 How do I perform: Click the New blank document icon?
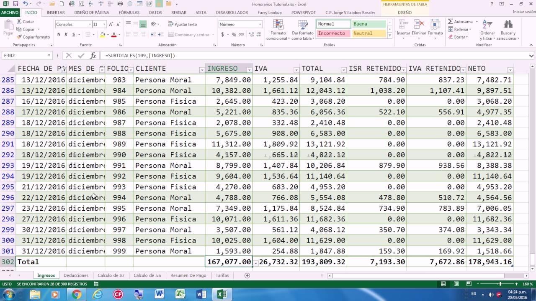pyautogui.click(x=62, y=4)
